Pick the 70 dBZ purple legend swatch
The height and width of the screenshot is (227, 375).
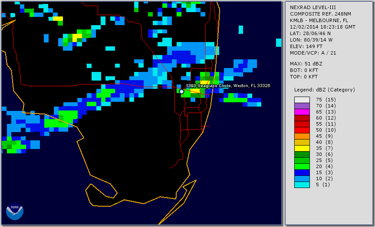302,106
